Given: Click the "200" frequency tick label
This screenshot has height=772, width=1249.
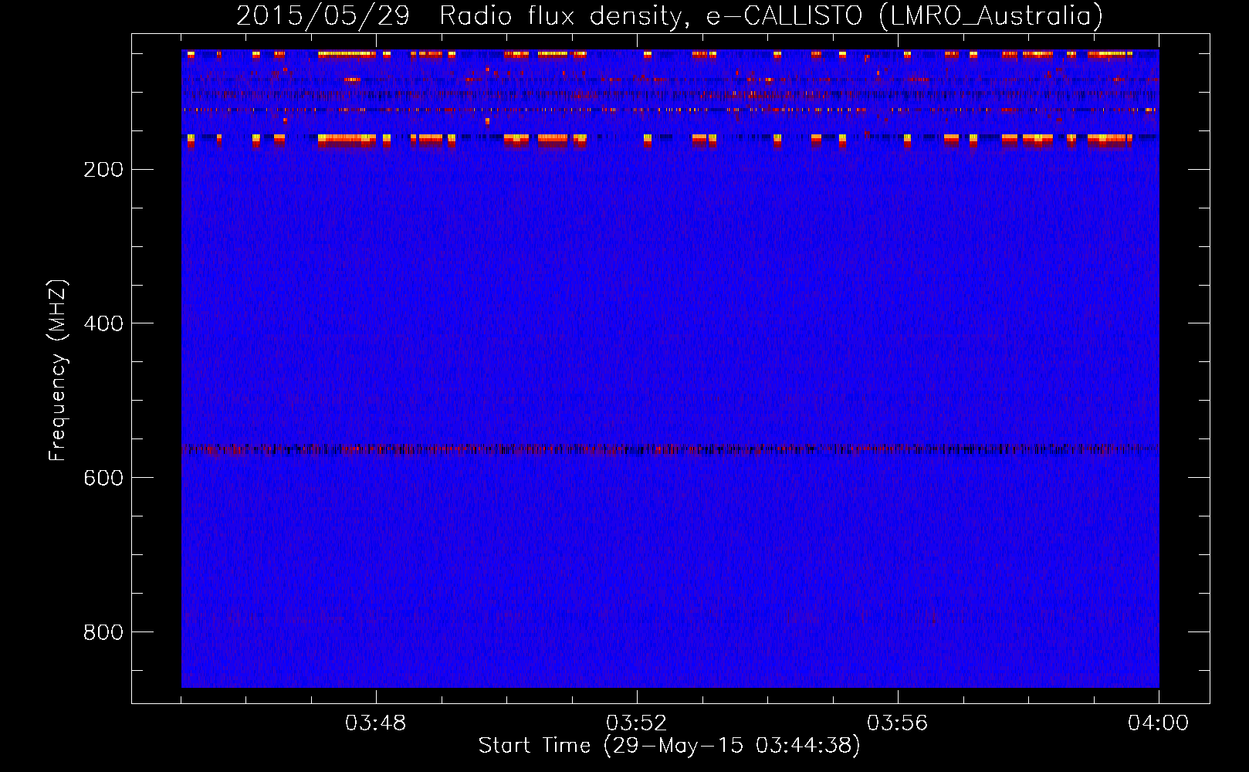Looking at the screenshot, I should coord(103,170).
